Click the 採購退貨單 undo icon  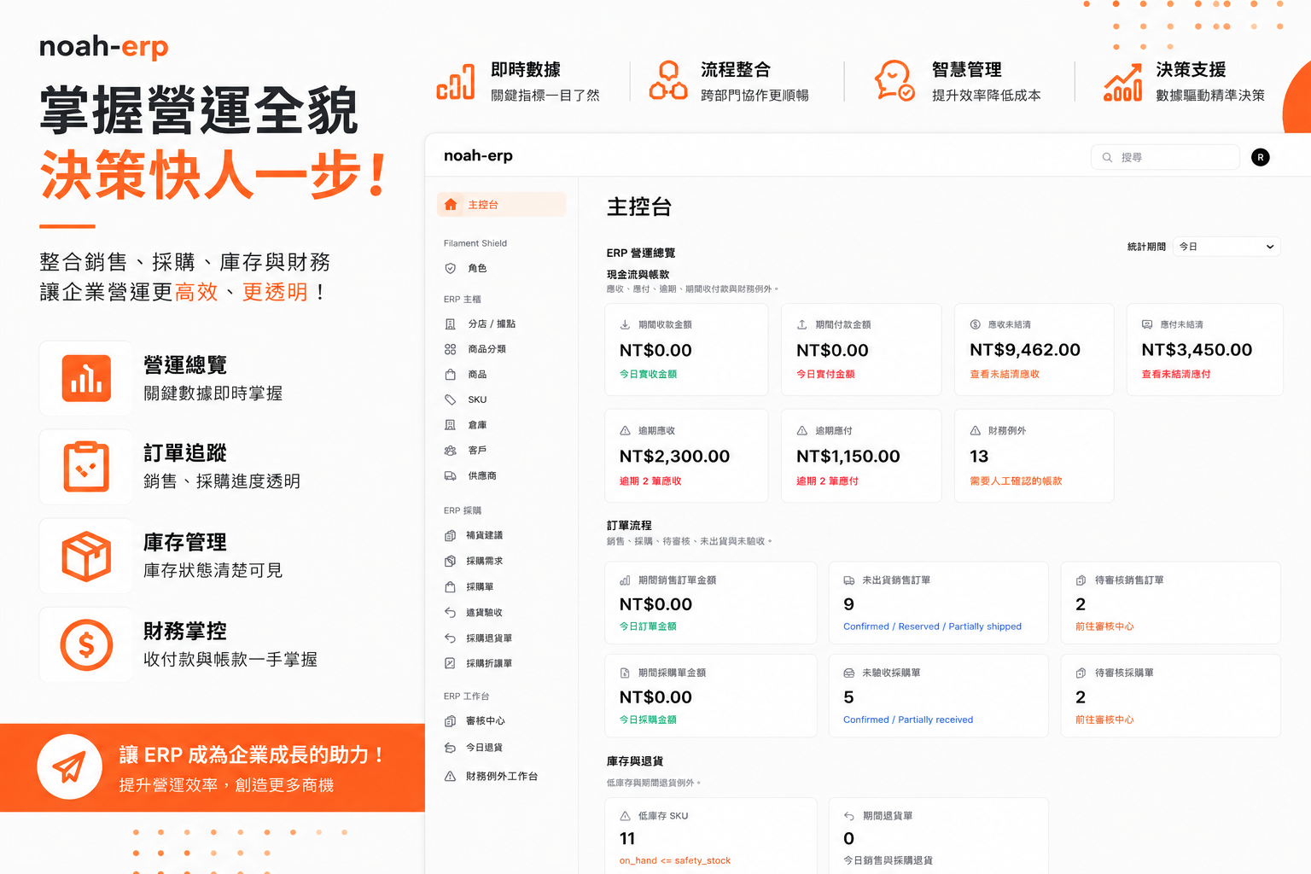click(450, 638)
